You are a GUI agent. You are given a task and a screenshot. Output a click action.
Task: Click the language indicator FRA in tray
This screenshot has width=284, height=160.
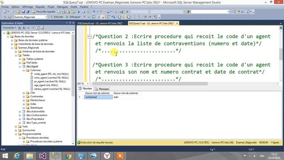pyautogui.click(x=262, y=156)
